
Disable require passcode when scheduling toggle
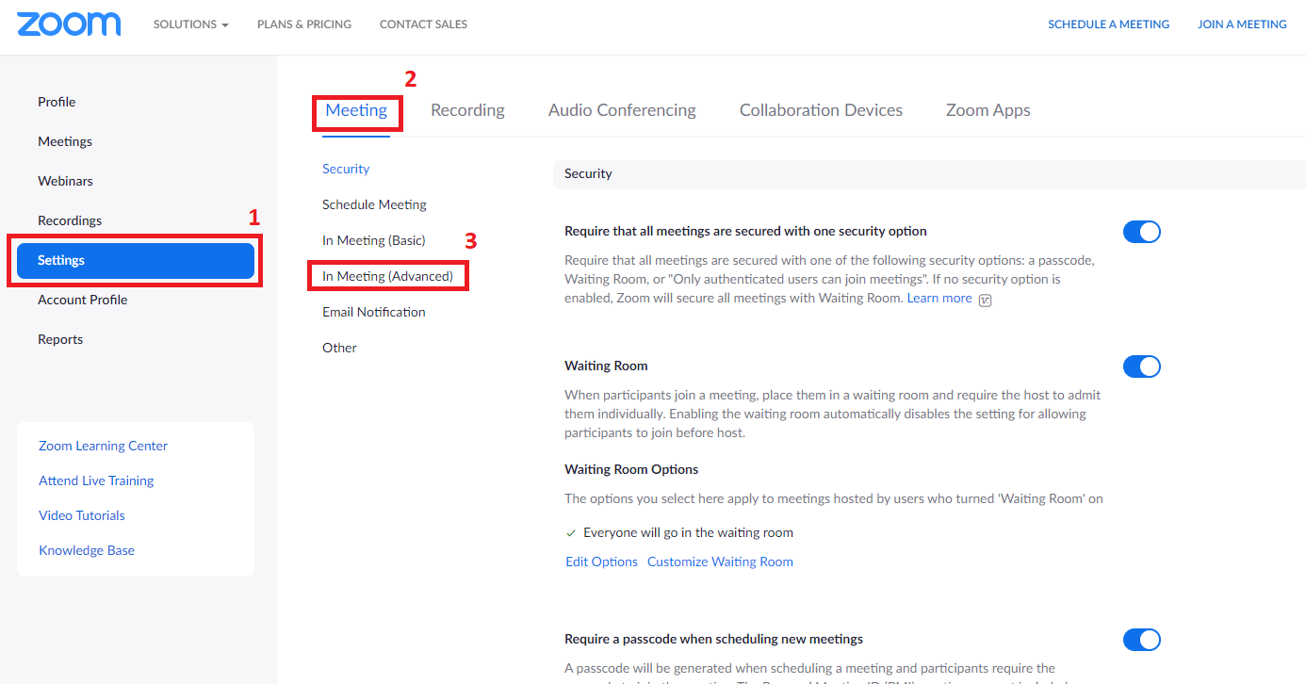[x=1141, y=640]
